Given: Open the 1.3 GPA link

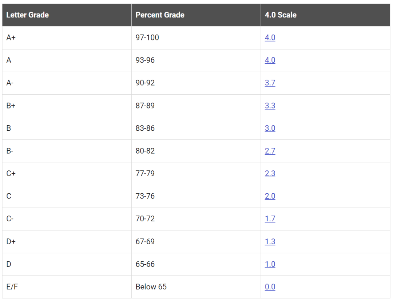Looking at the screenshot, I should coord(270,241).
